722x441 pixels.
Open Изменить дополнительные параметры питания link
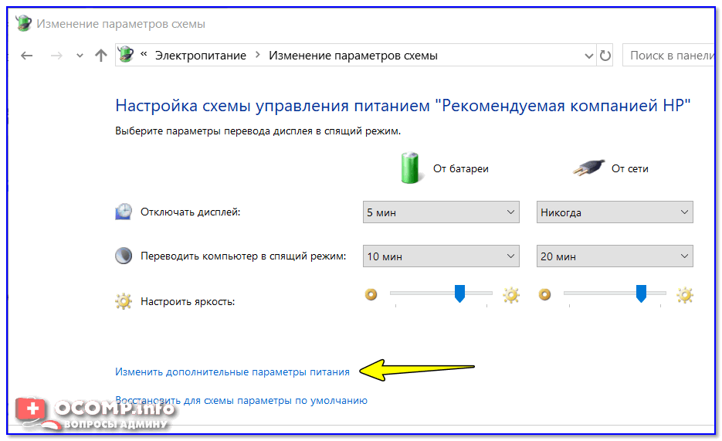coord(232,371)
